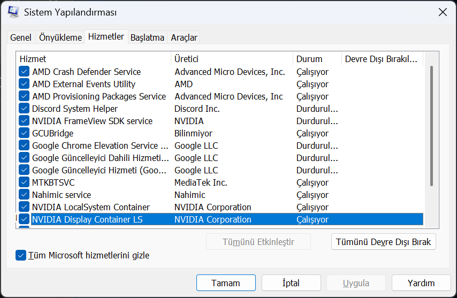Image resolution: width=457 pixels, height=298 pixels.
Task: Click the Nahimic manufacturer cell
Action: 190,195
